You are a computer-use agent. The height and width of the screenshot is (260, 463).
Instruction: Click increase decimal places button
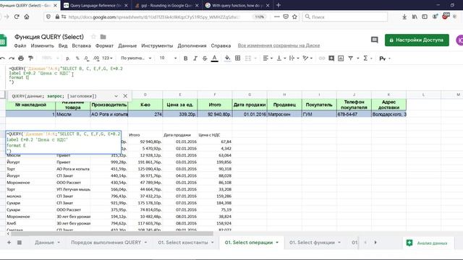click(96, 58)
